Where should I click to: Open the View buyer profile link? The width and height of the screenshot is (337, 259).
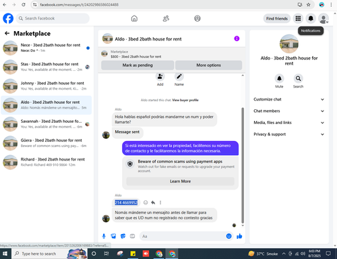[x=185, y=100]
